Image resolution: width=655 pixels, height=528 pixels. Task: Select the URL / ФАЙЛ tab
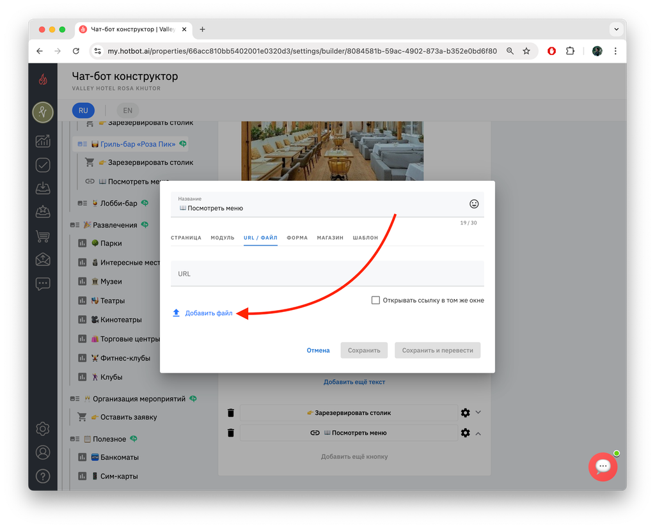coord(260,238)
